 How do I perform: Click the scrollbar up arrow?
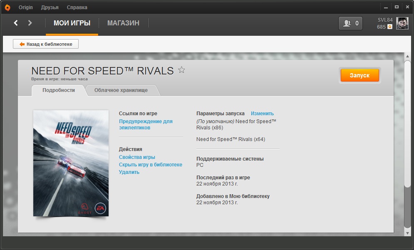[x=408, y=56]
